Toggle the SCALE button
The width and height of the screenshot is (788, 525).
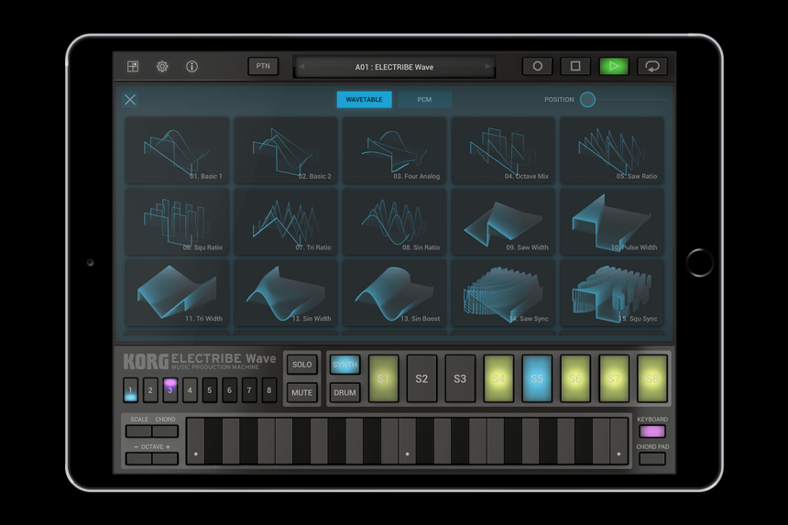[138, 431]
